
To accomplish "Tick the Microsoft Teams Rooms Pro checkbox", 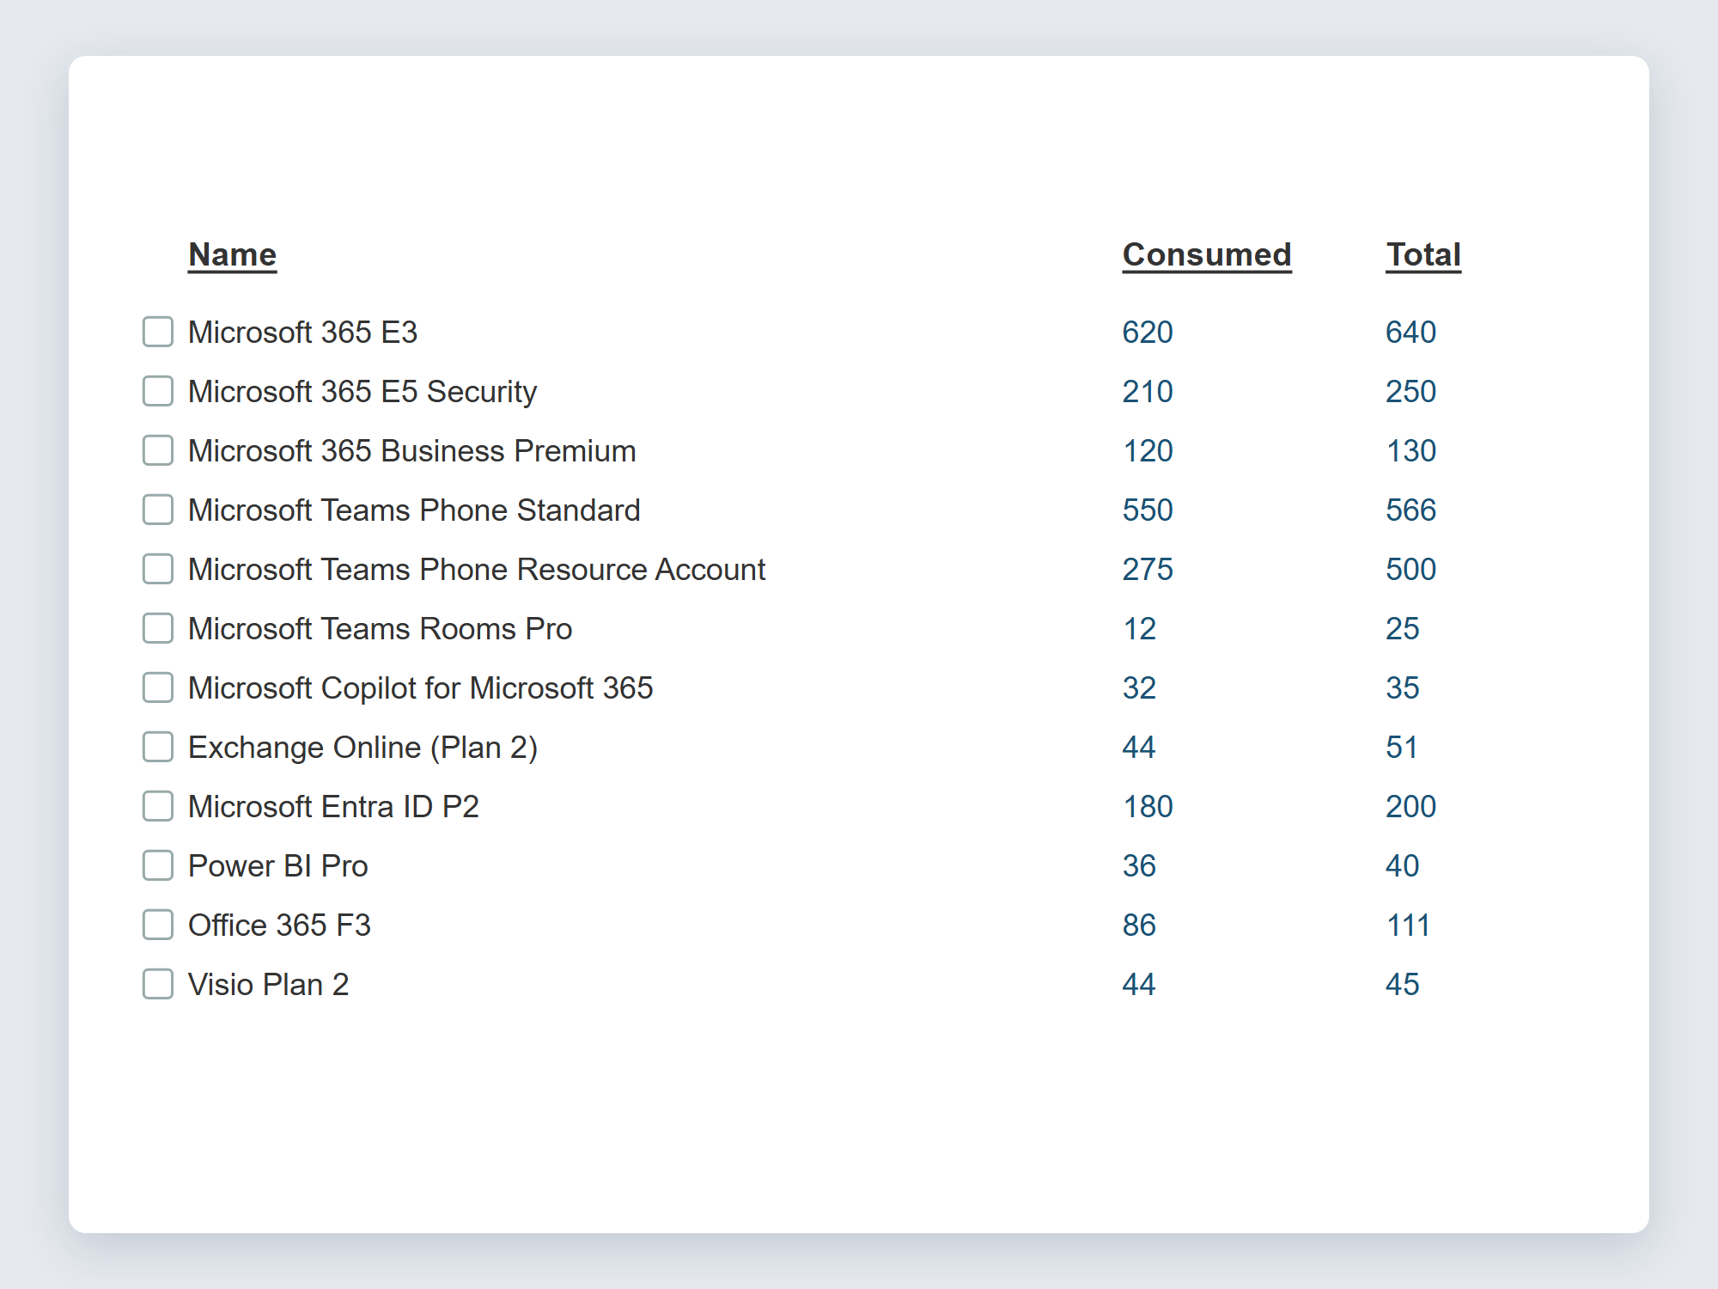I will tap(158, 628).
